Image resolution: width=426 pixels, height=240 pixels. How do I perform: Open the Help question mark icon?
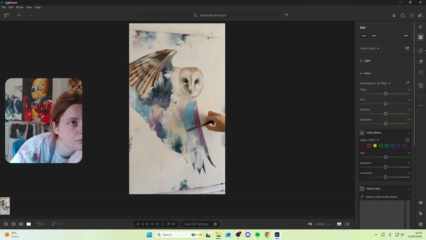click(412, 15)
